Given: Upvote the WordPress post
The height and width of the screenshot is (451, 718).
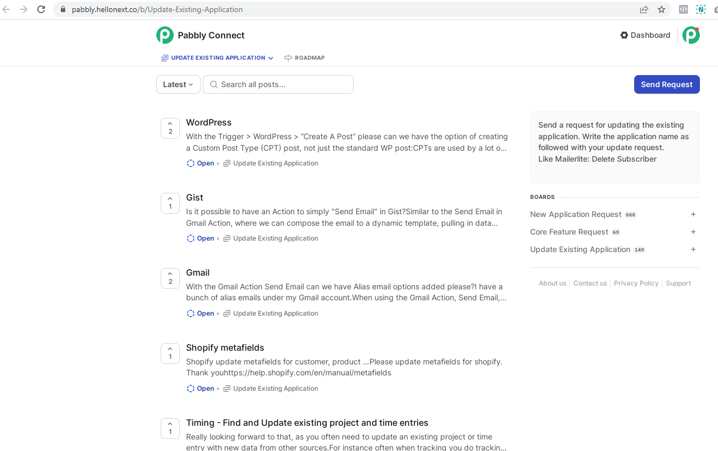Looking at the screenshot, I should click(170, 128).
